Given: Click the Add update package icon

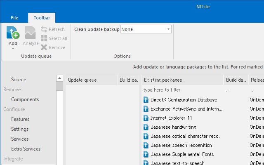Looking at the screenshot, I should click(13, 33).
